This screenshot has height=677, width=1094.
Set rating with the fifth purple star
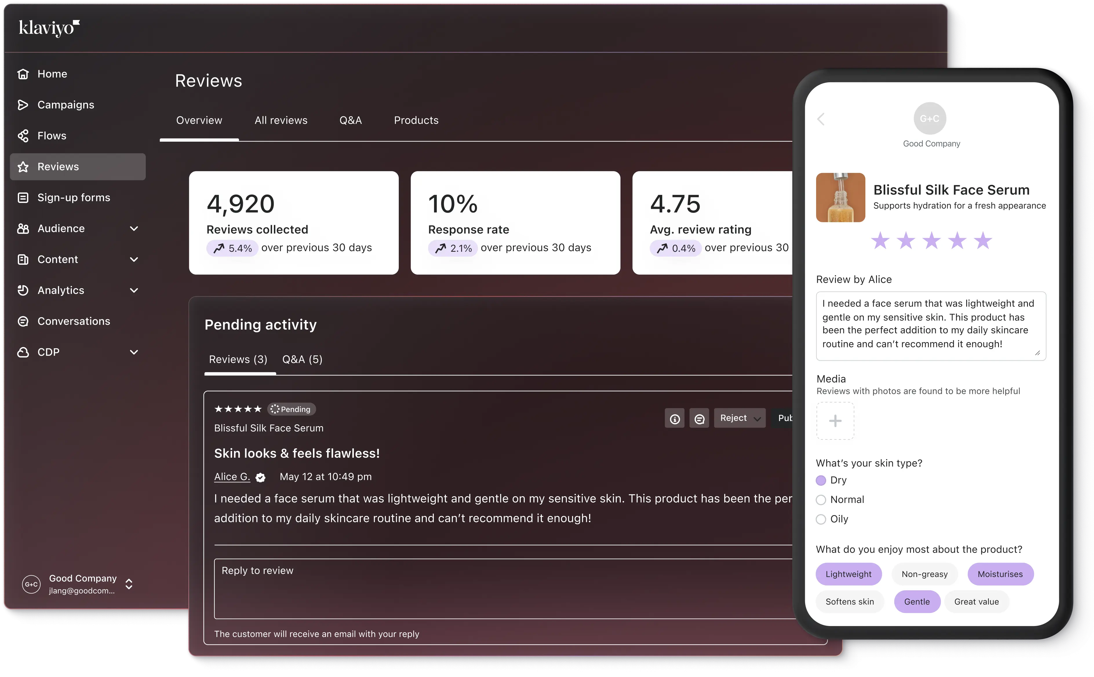click(983, 241)
